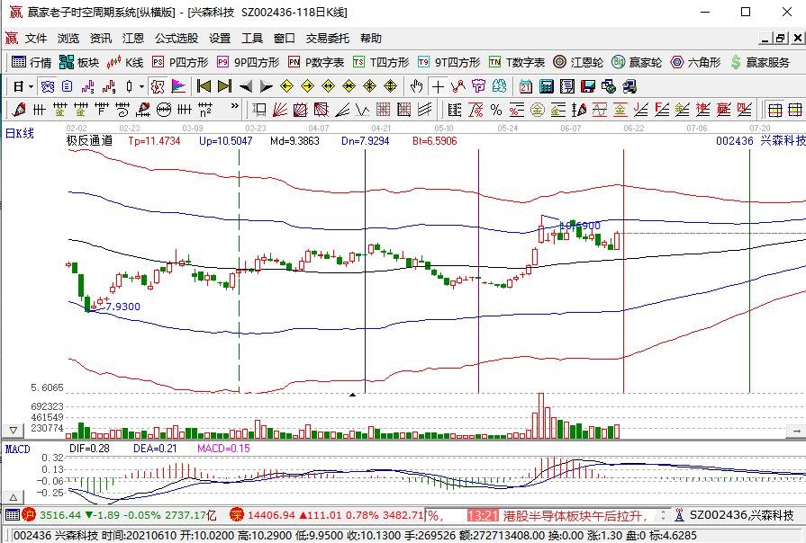Click the candlestick chart type icon
806x543 pixels.
[x=129, y=86]
